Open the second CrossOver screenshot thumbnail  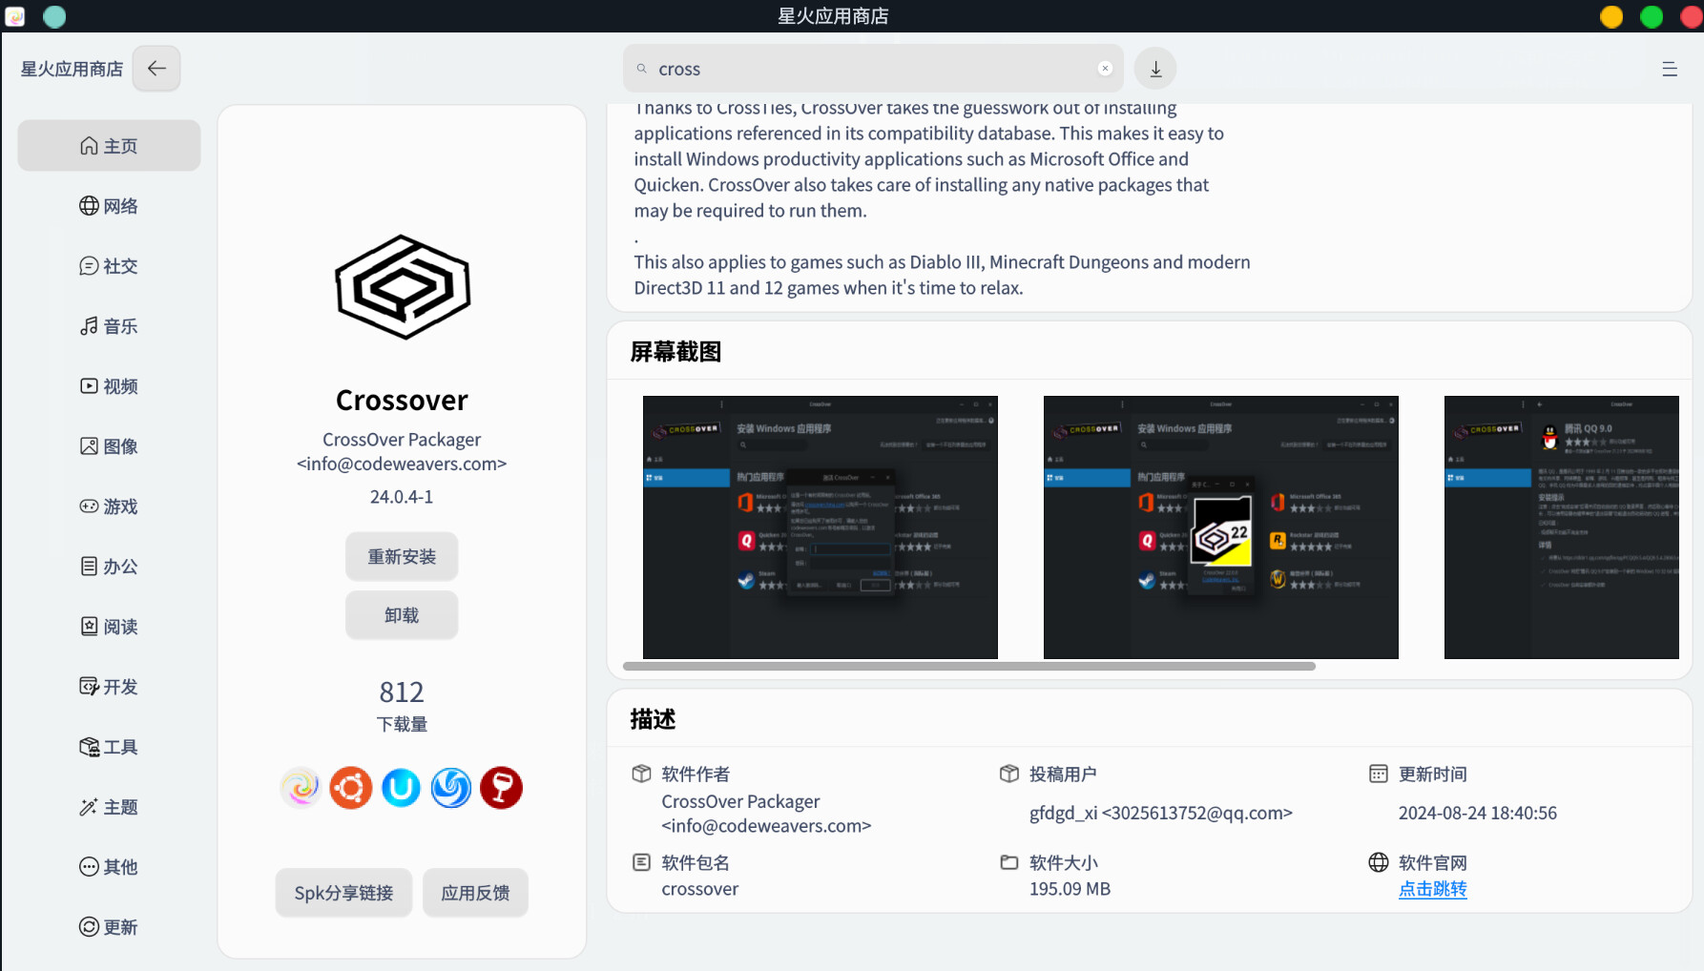(x=1221, y=527)
